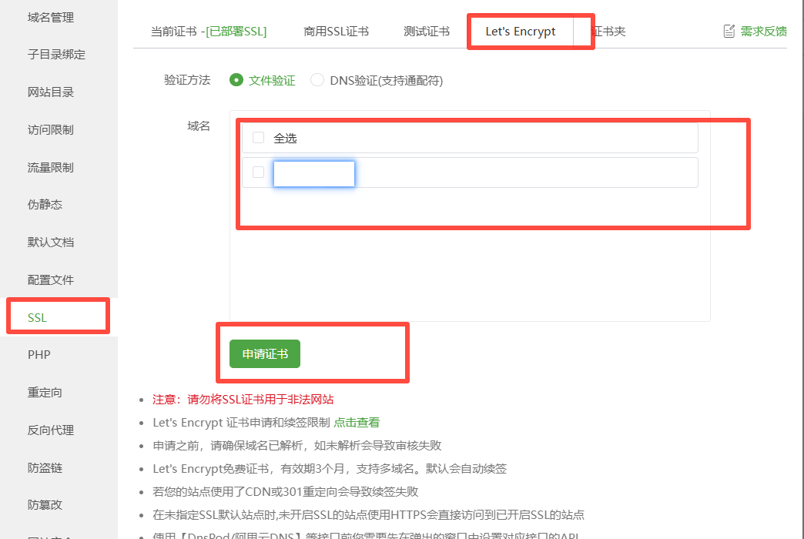
Task: Tick the individual domain checkbox
Action: coord(259,172)
